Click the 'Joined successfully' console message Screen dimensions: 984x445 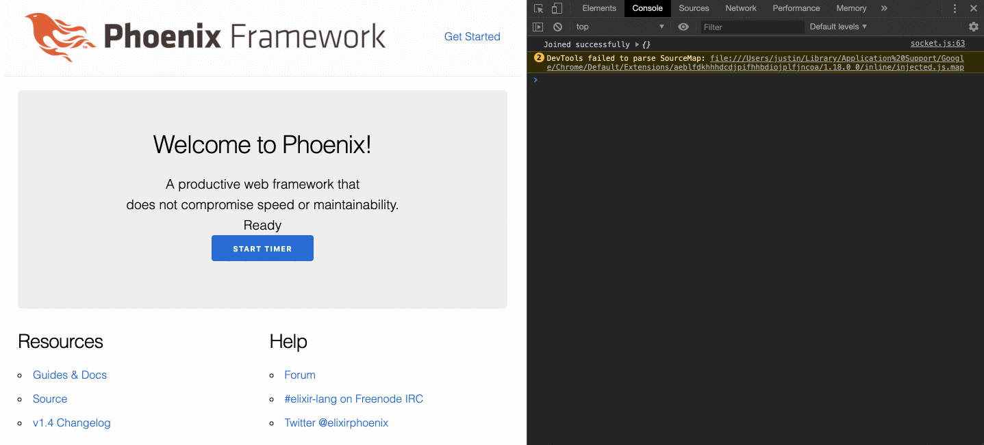click(x=587, y=44)
